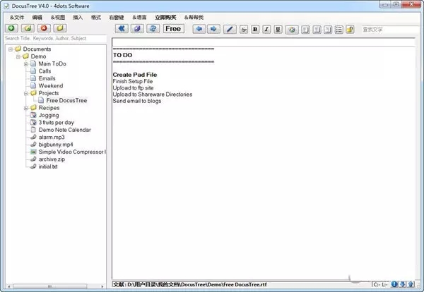Click the blue right arrow toolbar icon
This screenshot has height=292, width=424.
(213, 29)
